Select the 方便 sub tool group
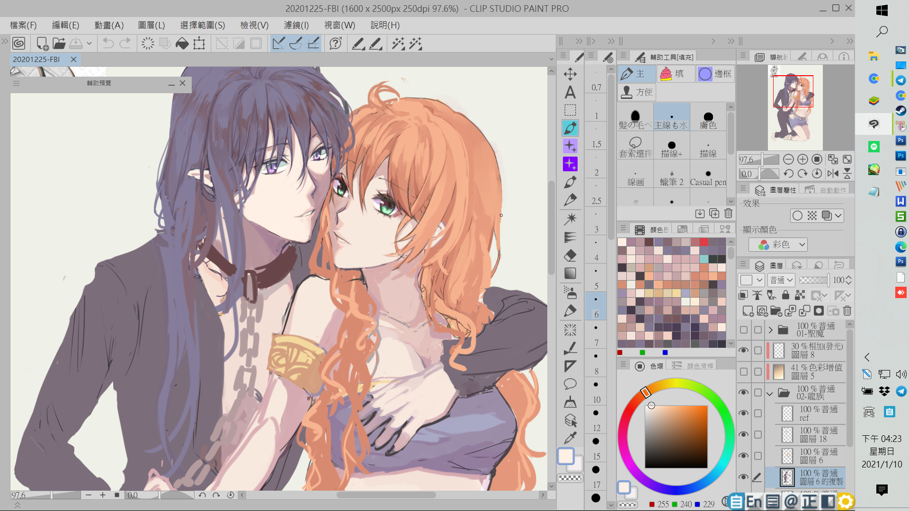 point(637,92)
